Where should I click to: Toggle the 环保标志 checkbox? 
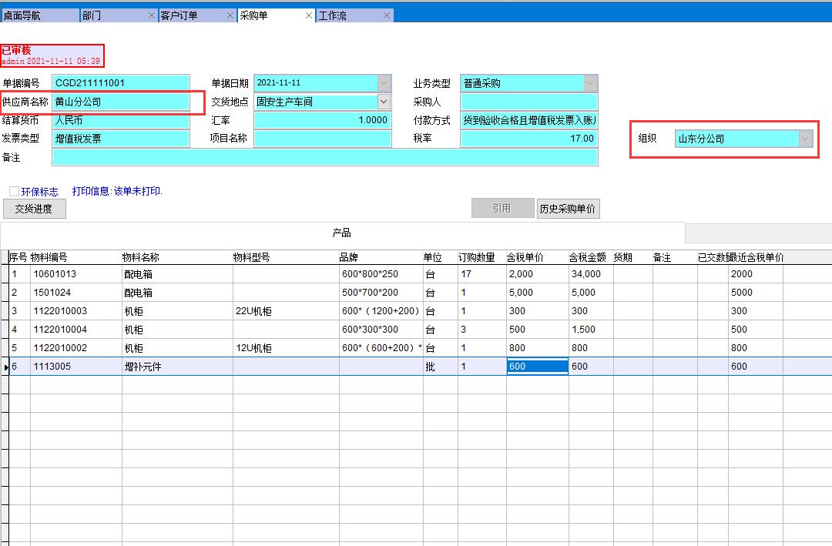(14, 191)
